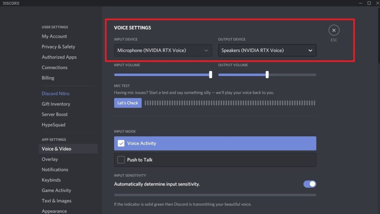The image size is (380, 214).
Task: Open the Discord Nitro page
Action: point(55,94)
